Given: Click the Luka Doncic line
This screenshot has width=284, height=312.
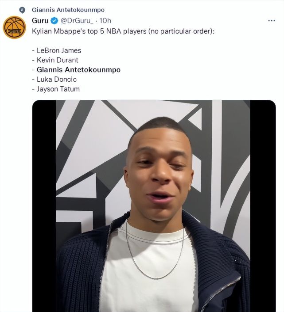Looking at the screenshot, I should pos(54,80).
